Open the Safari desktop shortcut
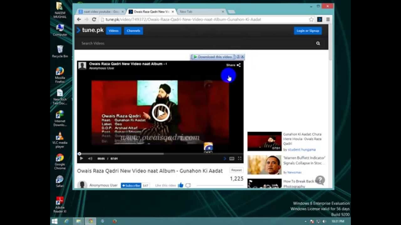 point(60,181)
